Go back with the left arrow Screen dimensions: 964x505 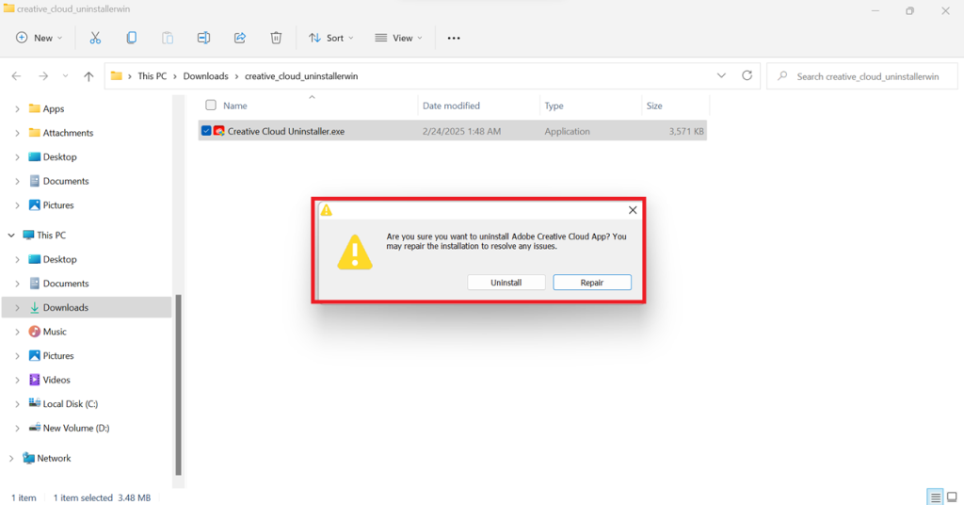(17, 76)
